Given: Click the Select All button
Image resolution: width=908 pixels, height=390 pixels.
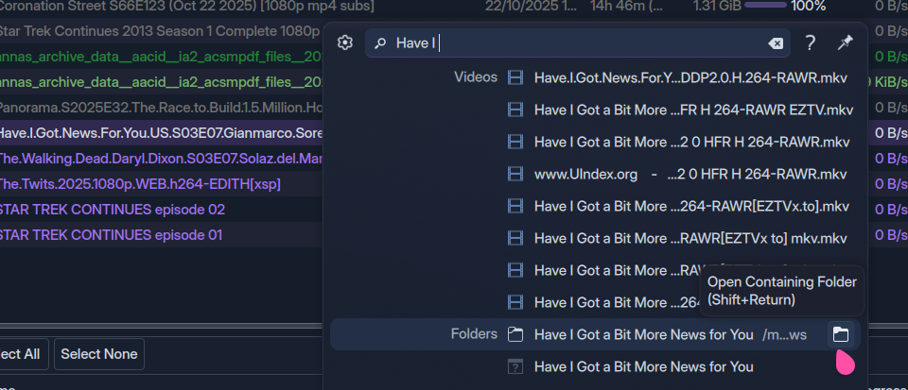Looking at the screenshot, I should pos(21,354).
